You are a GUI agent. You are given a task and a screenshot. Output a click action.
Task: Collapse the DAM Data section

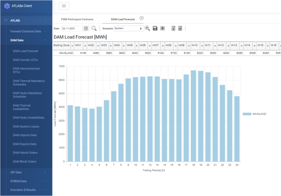(x=17, y=40)
